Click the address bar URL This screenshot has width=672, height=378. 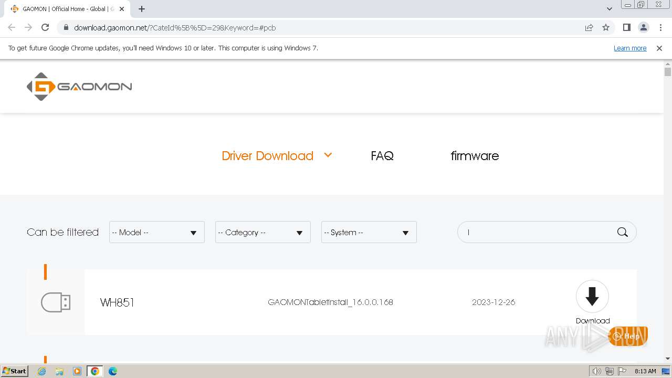click(x=175, y=27)
